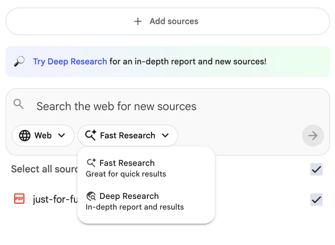Expand the Web source type chevron

(62, 136)
